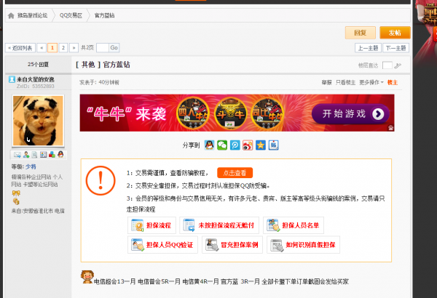Click the orange exclamation warning icon
Viewport: 437px width, 298px height.
click(101, 180)
